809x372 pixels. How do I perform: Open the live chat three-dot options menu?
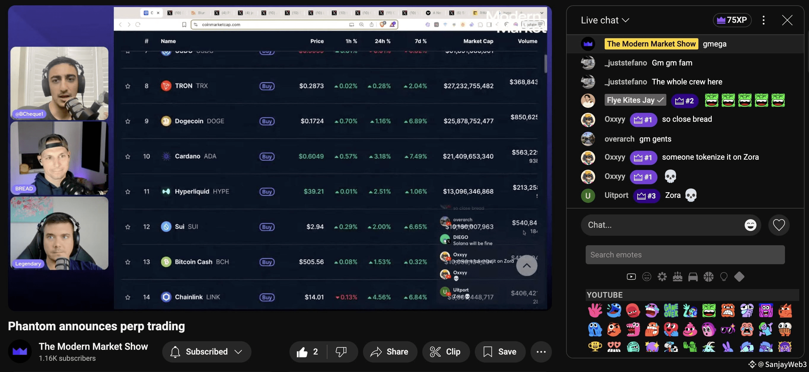[x=763, y=20]
